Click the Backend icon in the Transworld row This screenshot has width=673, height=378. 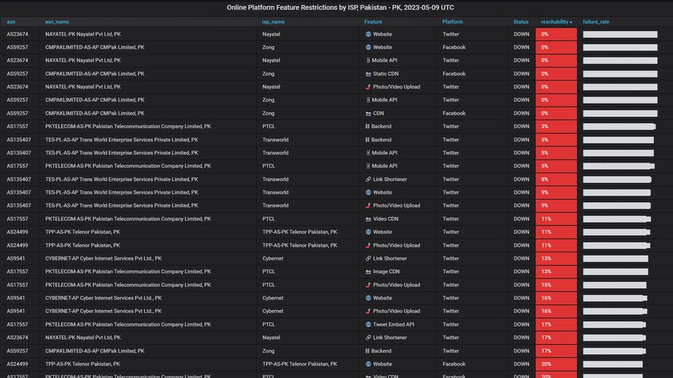pyautogui.click(x=368, y=140)
